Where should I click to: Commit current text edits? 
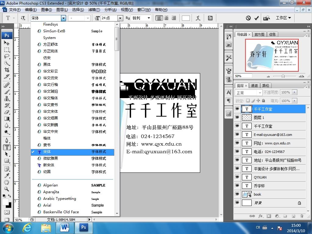257,18
